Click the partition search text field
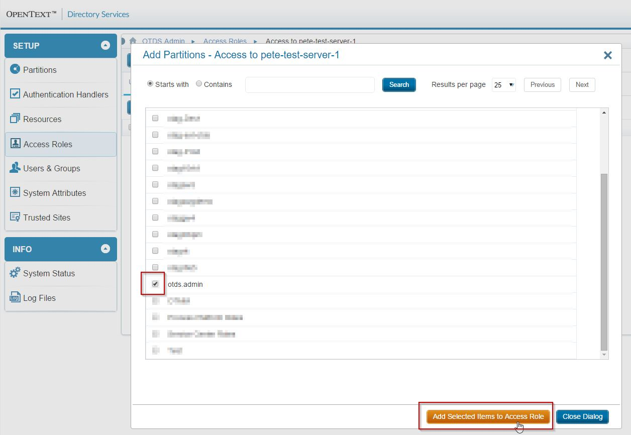631x435 pixels. pos(310,85)
